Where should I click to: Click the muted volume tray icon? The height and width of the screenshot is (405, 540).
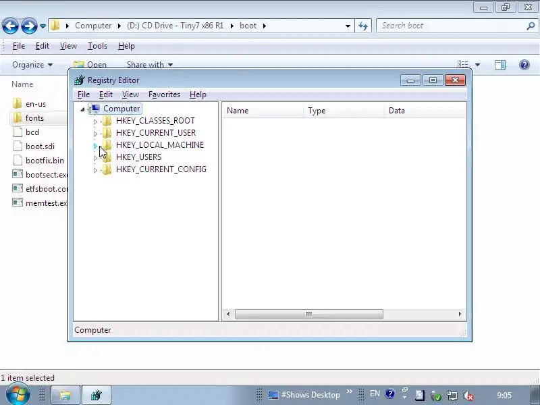click(x=468, y=396)
